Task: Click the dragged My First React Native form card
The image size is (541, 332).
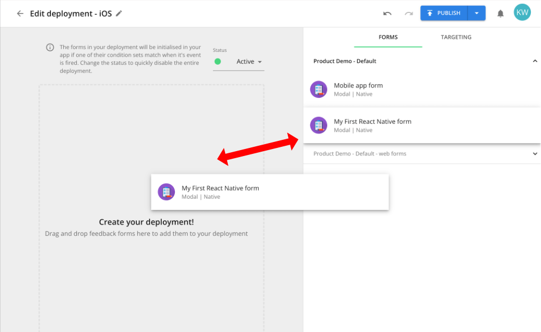Action: pyautogui.click(x=269, y=192)
